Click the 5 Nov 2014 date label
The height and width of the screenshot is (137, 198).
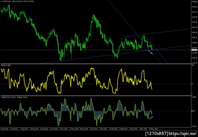click(64, 129)
